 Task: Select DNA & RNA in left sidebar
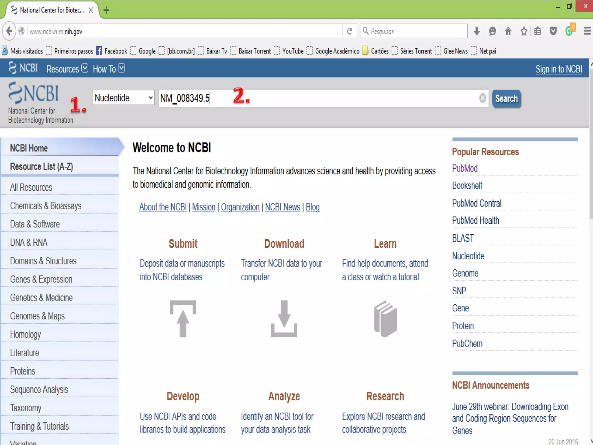pos(29,242)
